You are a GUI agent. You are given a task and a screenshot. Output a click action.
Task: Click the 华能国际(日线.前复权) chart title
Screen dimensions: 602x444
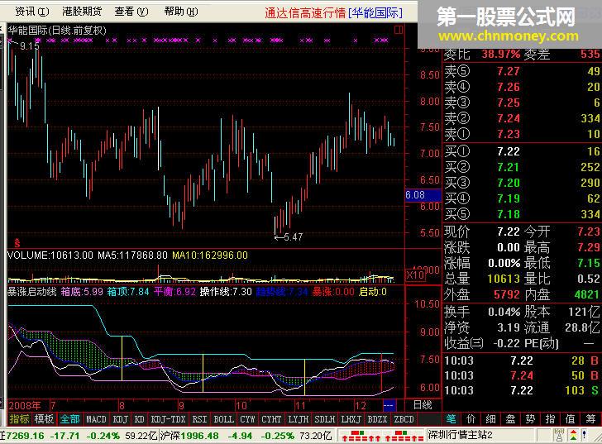(57, 31)
